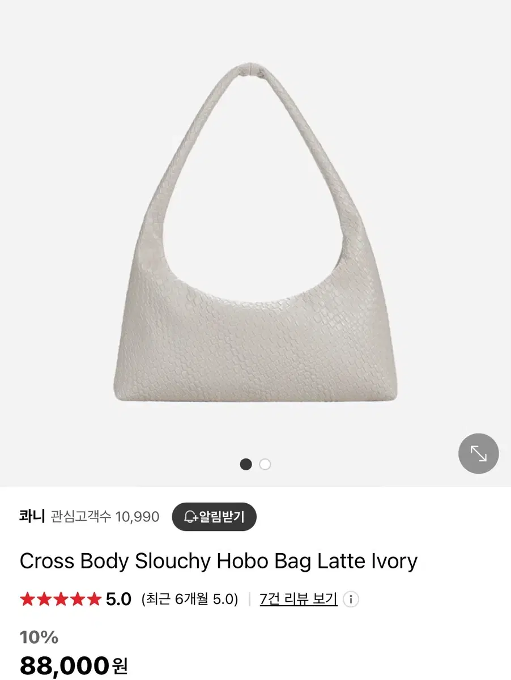
Task: Switch to the second image pagination dot
Action: (x=265, y=464)
